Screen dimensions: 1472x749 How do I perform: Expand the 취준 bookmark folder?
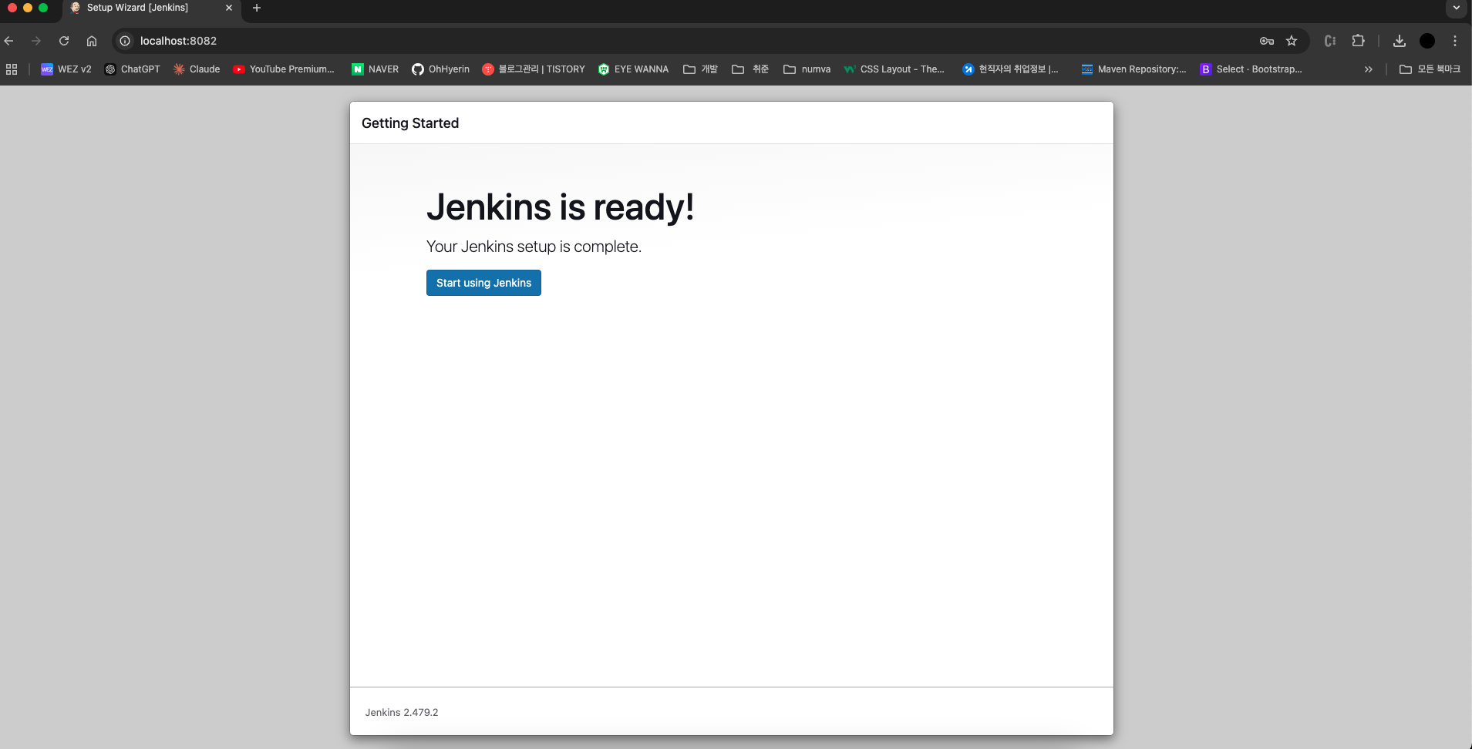750,69
